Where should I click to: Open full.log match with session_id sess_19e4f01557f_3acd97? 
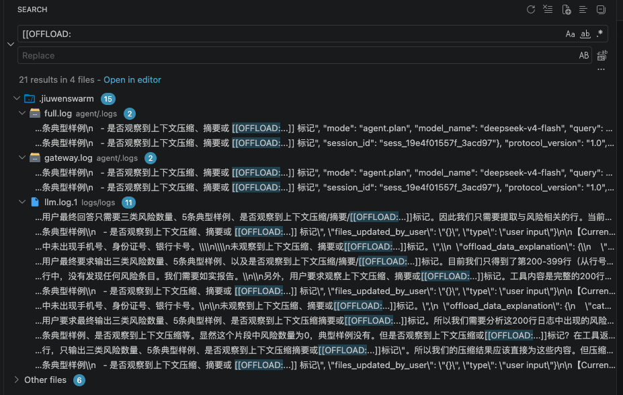(324, 143)
